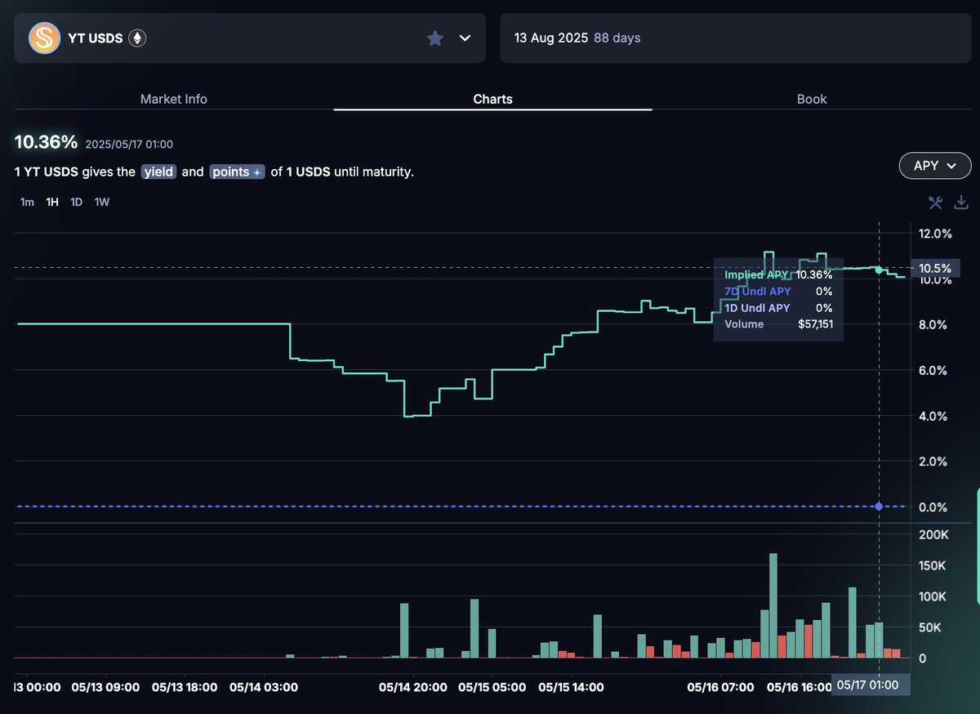Click the orange YT USDS token logo
Screen dimensions: 980x714
click(44, 38)
